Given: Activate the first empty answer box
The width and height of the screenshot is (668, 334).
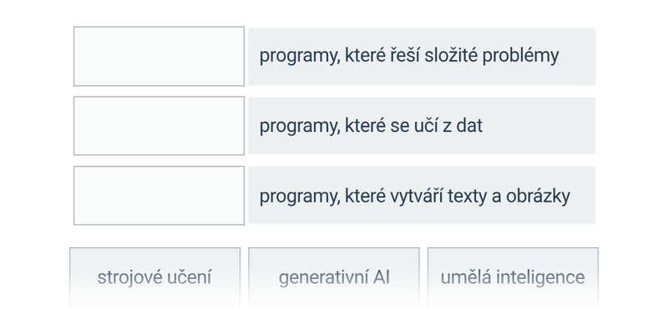Looking at the screenshot, I should (159, 56).
